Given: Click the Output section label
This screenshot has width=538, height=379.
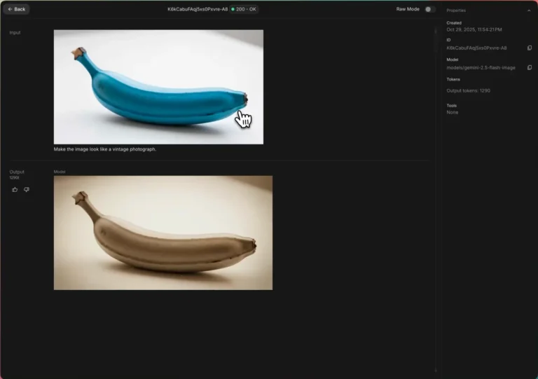Looking at the screenshot, I should pos(17,172).
